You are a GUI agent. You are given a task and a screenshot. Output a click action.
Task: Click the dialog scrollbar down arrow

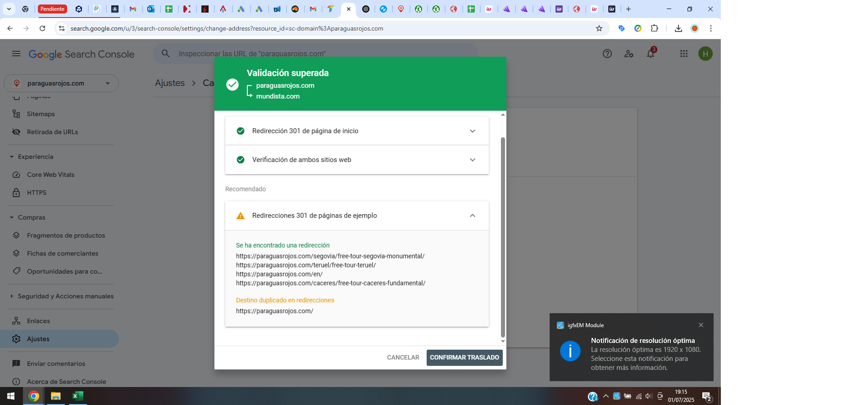[503, 342]
